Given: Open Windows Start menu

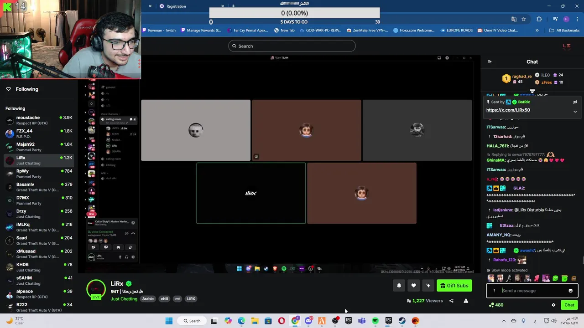Looking at the screenshot, I should tap(169, 321).
